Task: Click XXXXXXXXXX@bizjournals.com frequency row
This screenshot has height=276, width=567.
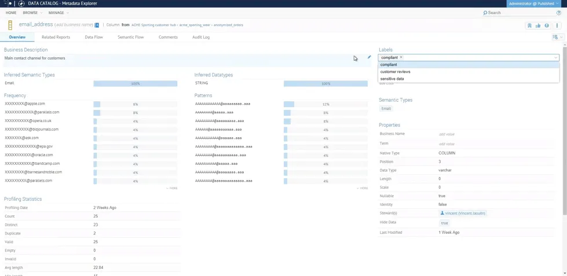Action: point(91,130)
